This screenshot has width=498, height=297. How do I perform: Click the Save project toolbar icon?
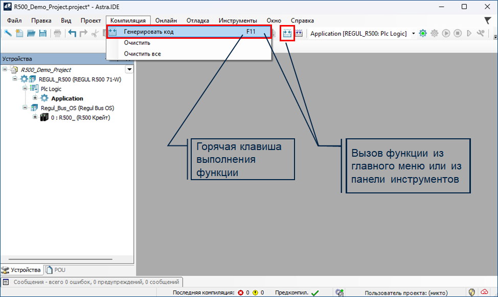tap(43, 34)
